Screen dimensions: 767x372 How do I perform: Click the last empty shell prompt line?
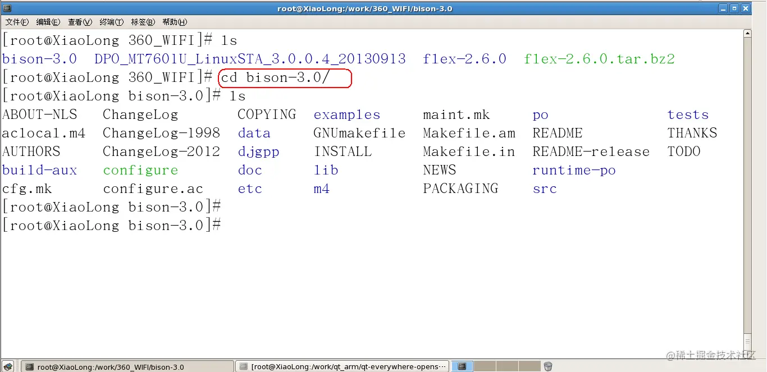(111, 226)
